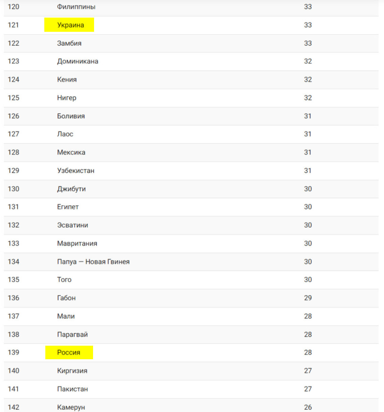Click the Мексика country name
The height and width of the screenshot is (412, 384).
click(71, 152)
